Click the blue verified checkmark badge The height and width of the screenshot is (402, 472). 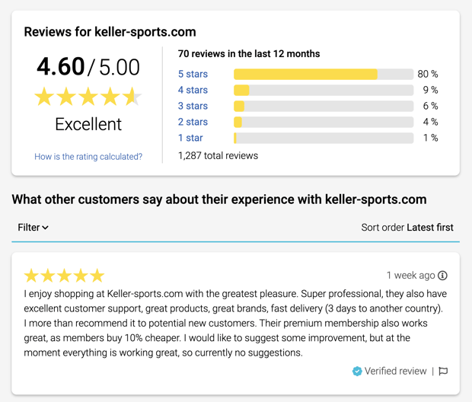tap(357, 371)
